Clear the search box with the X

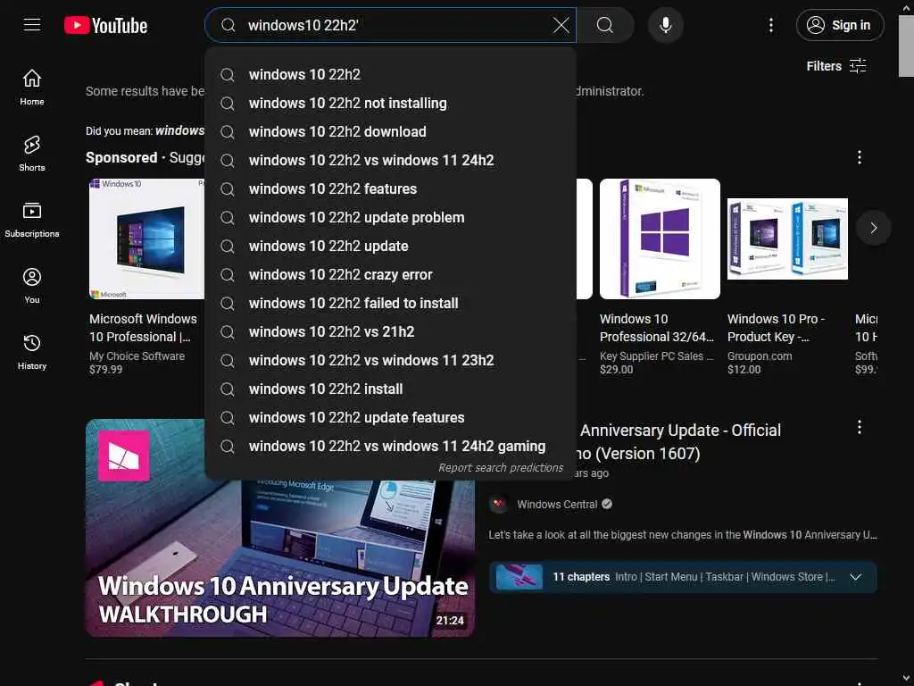click(x=561, y=25)
